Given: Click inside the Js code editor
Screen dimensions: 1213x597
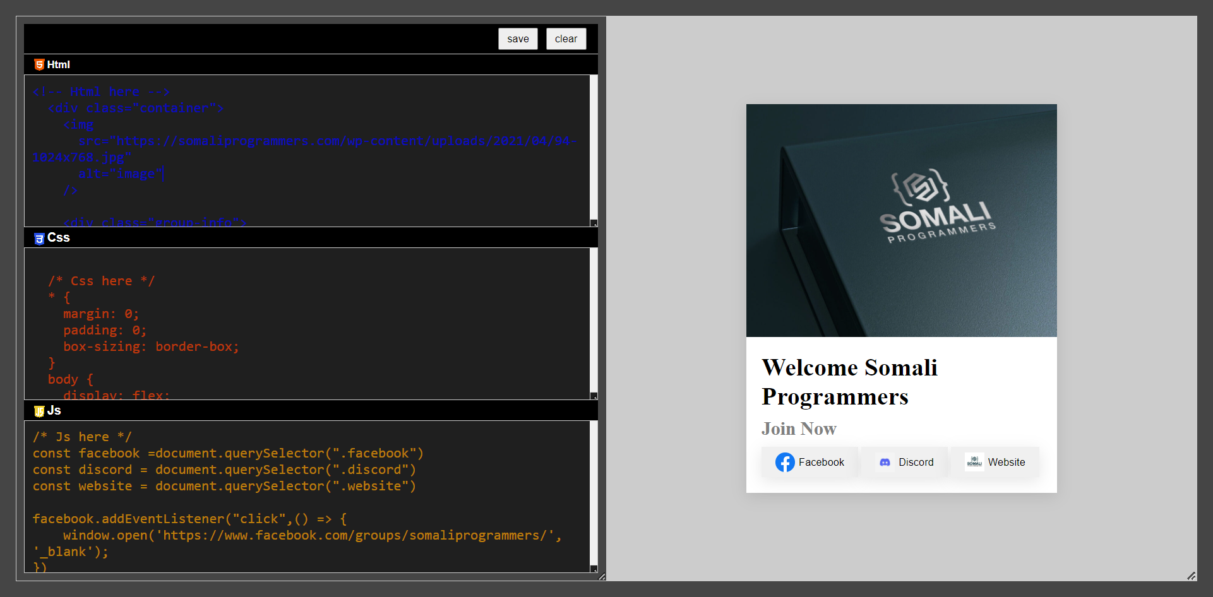Looking at the screenshot, I should click(307, 497).
